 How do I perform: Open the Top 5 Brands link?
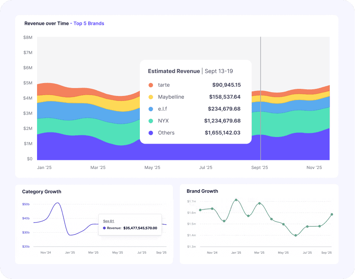pyautogui.click(x=89, y=24)
